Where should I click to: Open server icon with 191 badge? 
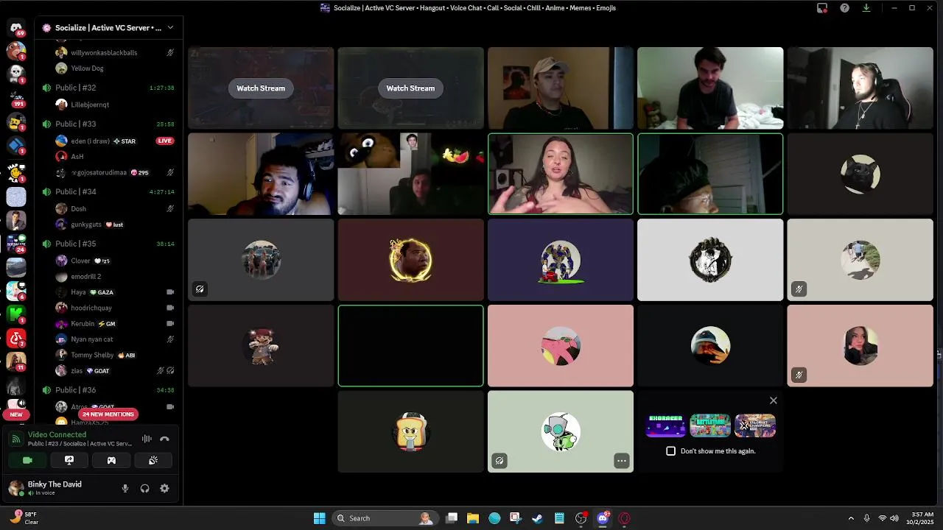[x=16, y=98]
